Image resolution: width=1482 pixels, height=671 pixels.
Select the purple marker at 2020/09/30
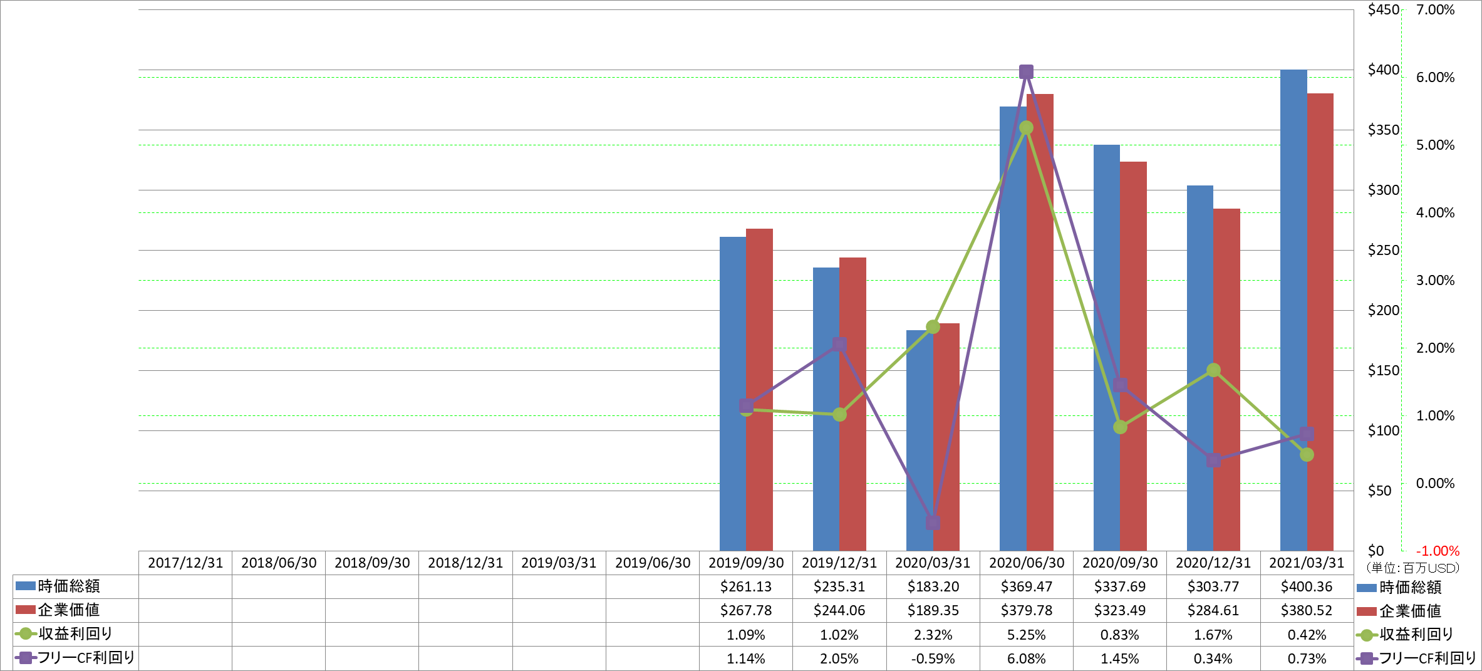(1120, 385)
